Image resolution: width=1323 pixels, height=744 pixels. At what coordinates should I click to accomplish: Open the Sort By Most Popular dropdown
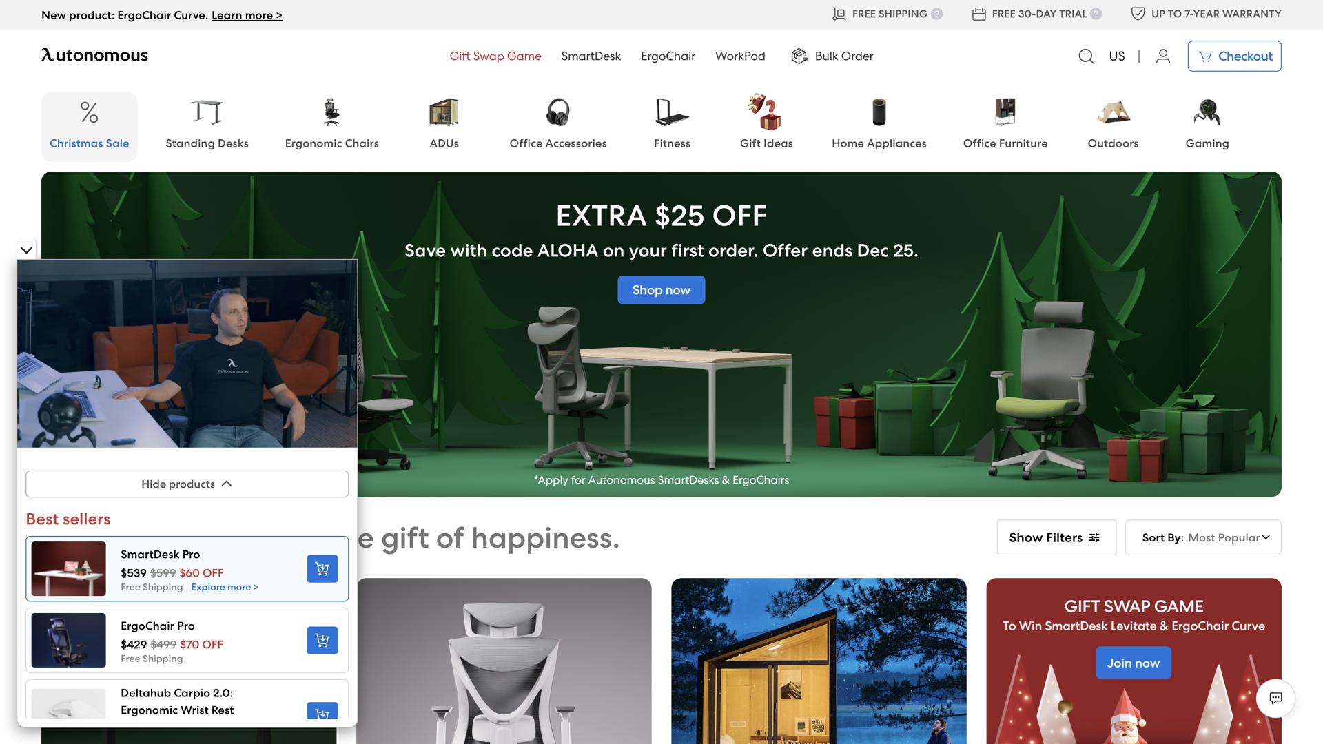coord(1202,538)
